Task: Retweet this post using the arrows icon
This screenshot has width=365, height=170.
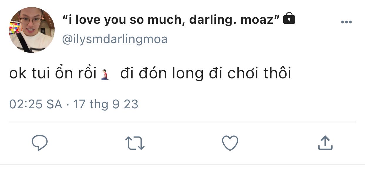Action: (x=135, y=143)
